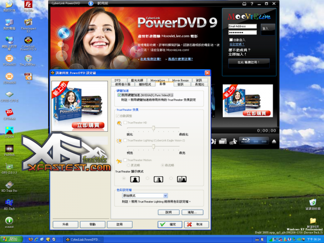Open the user interface settings tab
Screen dimensions: 324x243
click(123, 85)
